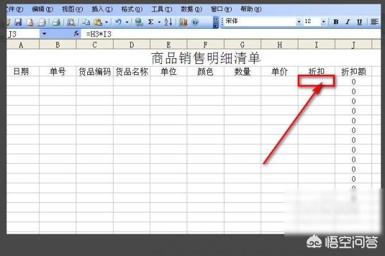Click the 单号 header cell

[58, 72]
